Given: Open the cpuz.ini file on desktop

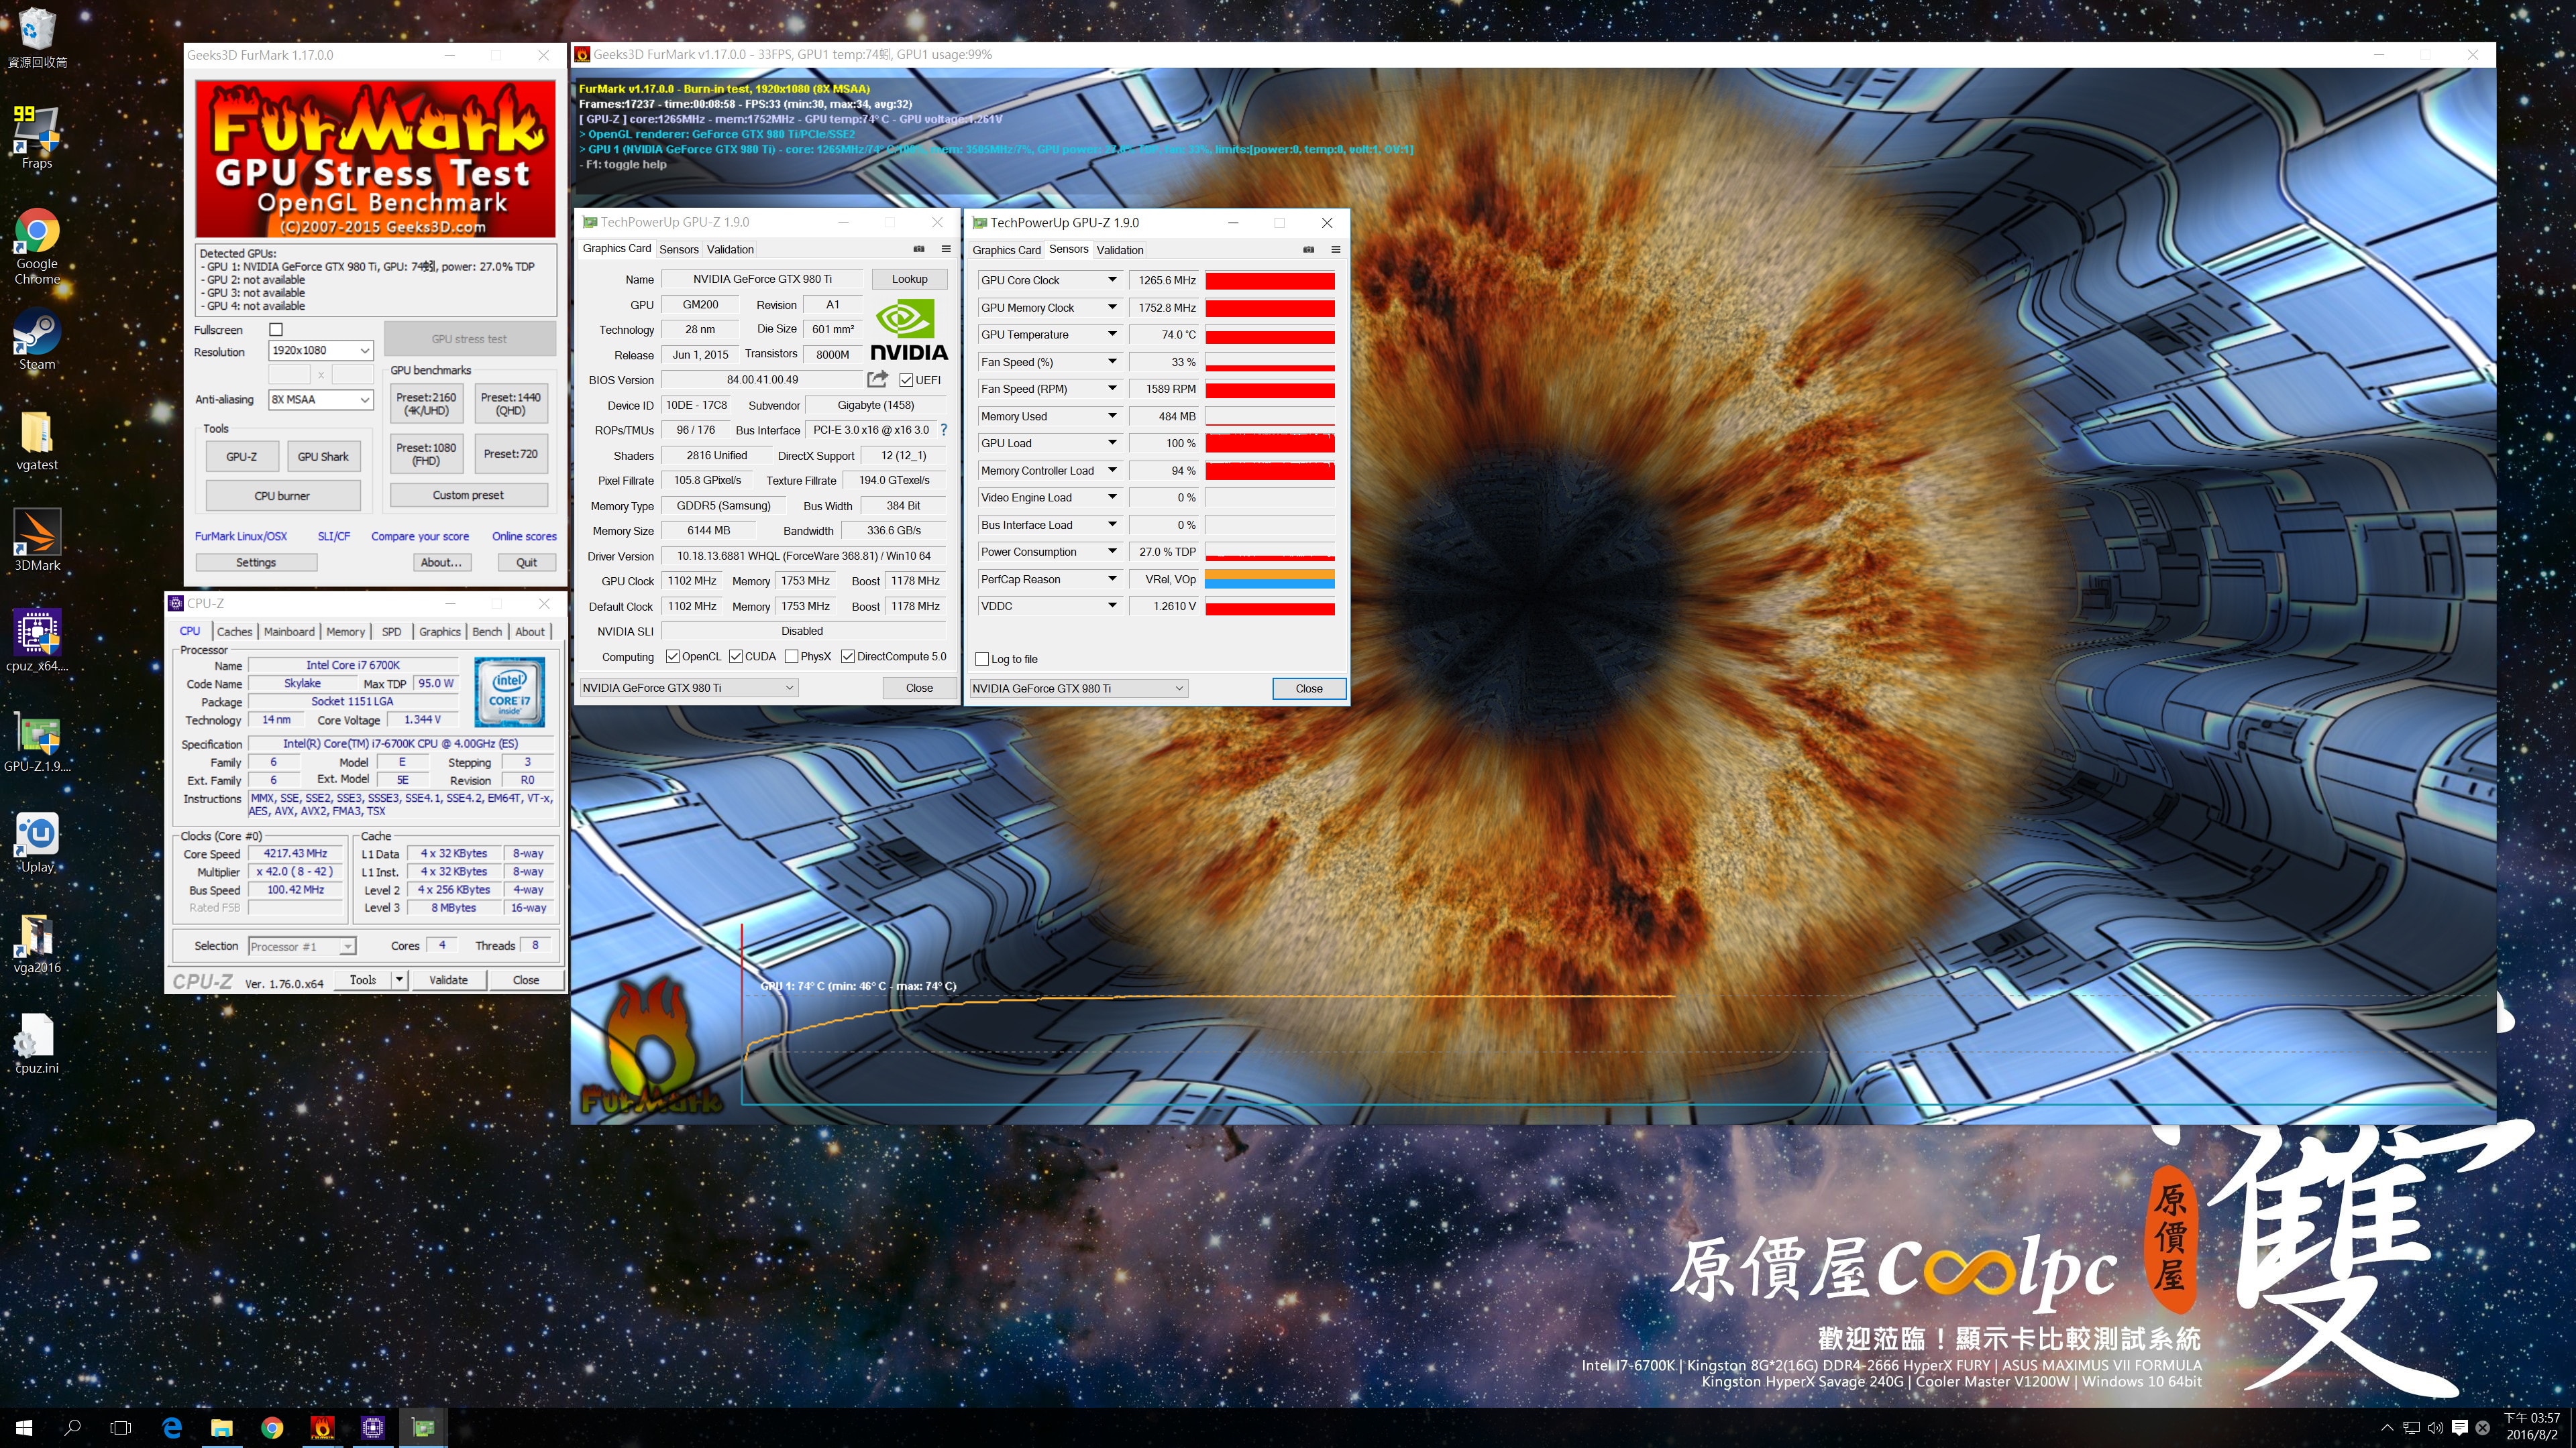Looking at the screenshot, I should pyautogui.click(x=37, y=1044).
